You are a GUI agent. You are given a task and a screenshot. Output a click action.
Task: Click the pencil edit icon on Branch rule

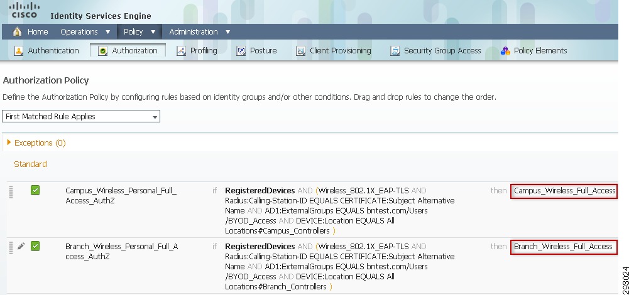[x=21, y=246]
